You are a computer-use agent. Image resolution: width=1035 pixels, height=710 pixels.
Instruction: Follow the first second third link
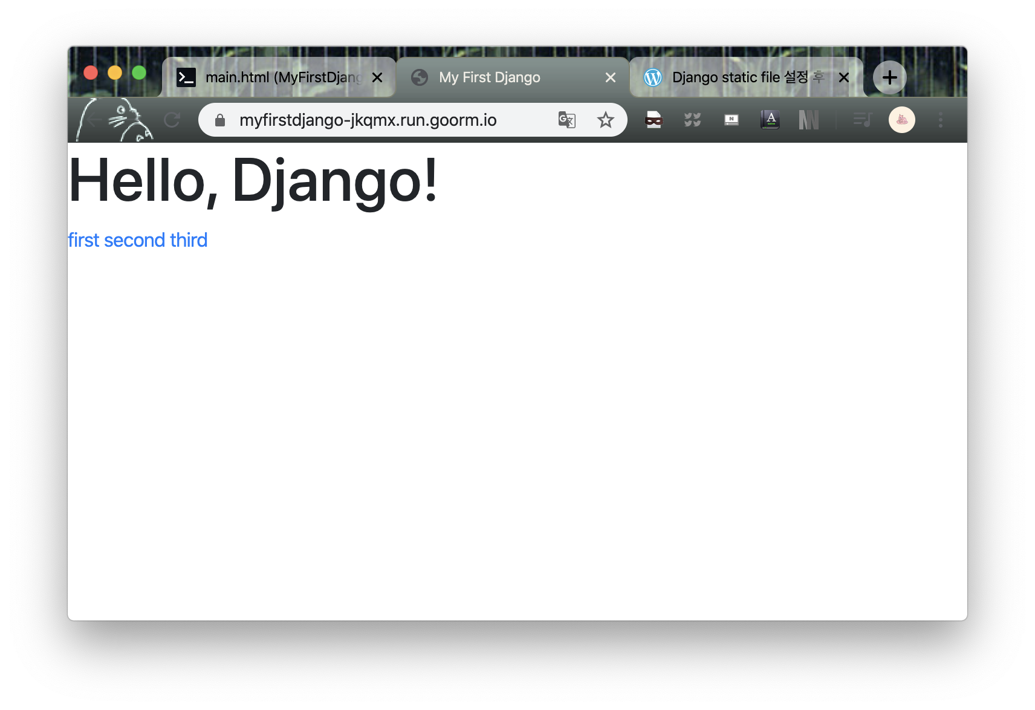[138, 240]
